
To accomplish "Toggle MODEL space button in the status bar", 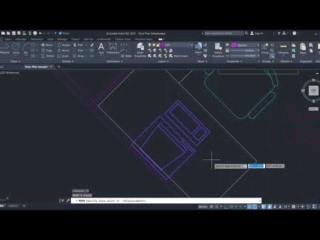I will [x=203, y=207].
